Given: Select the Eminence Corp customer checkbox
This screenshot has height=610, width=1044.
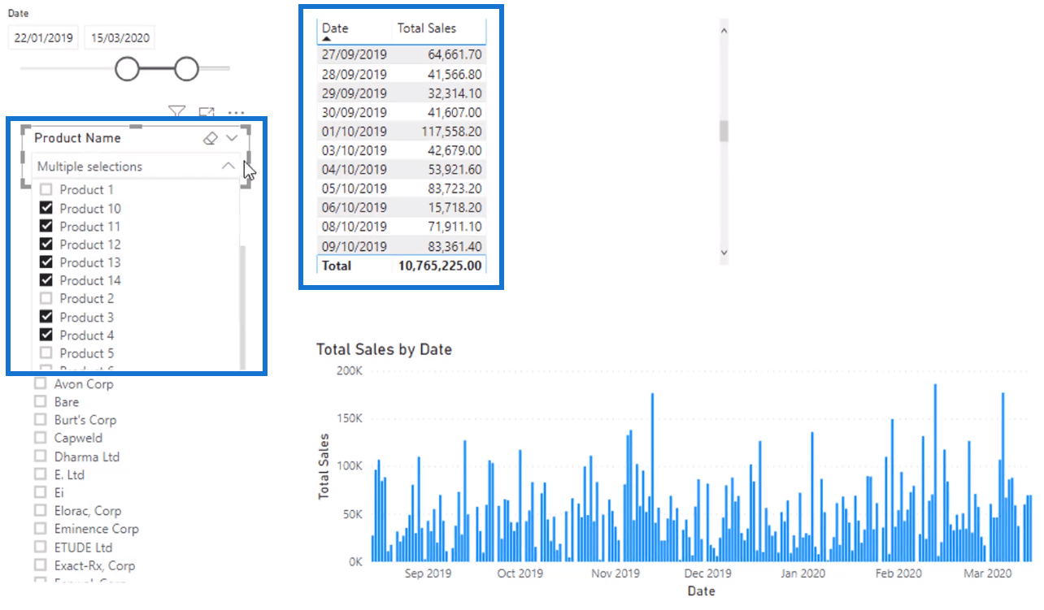Looking at the screenshot, I should pos(40,528).
